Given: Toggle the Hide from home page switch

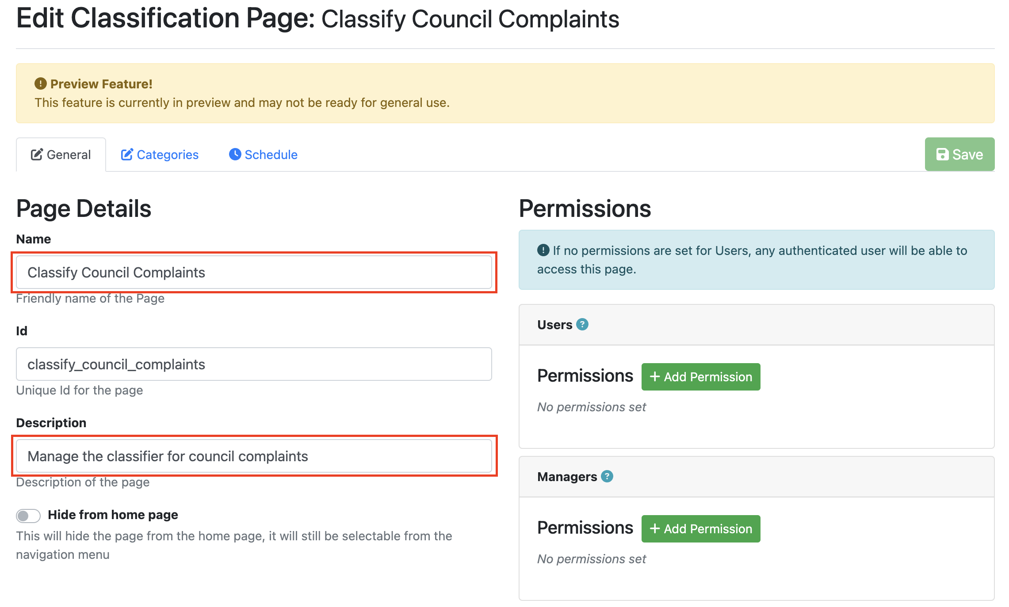Looking at the screenshot, I should pos(28,516).
